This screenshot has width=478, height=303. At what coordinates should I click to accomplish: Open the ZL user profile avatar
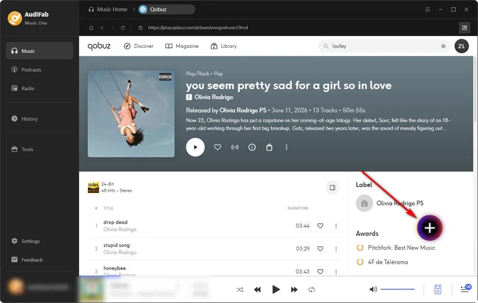[x=461, y=46]
